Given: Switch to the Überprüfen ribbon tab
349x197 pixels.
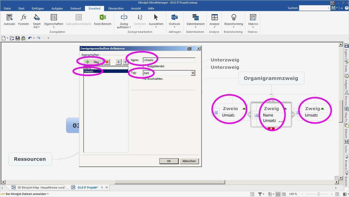Looking at the screenshot, I should (x=116, y=8).
